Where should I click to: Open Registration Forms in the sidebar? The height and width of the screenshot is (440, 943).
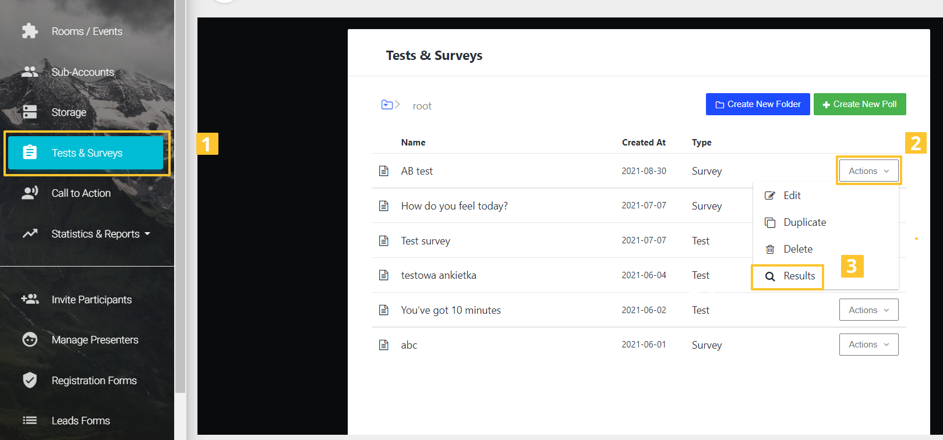(x=94, y=381)
